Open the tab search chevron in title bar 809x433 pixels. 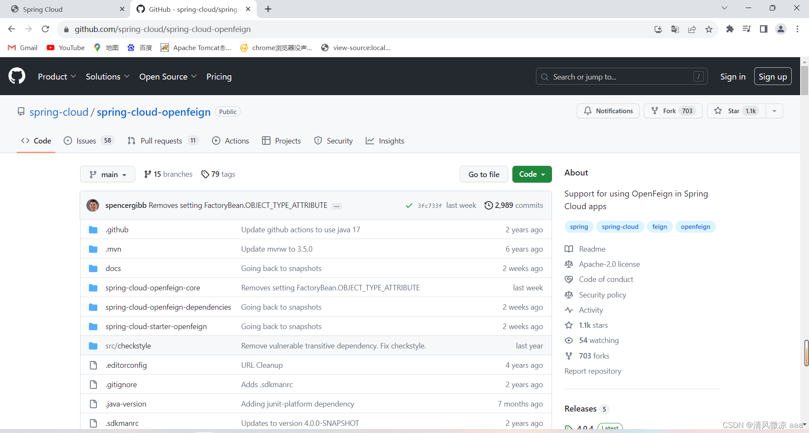pos(724,8)
